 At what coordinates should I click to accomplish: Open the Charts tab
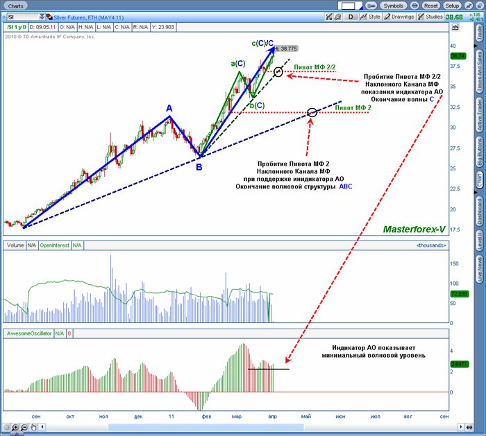point(15,6)
